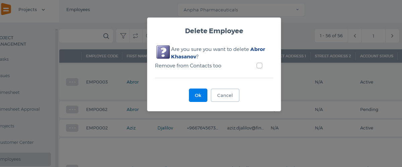Open row actions menu for EMP0002
The width and height of the screenshot is (402, 167).
click(72, 128)
